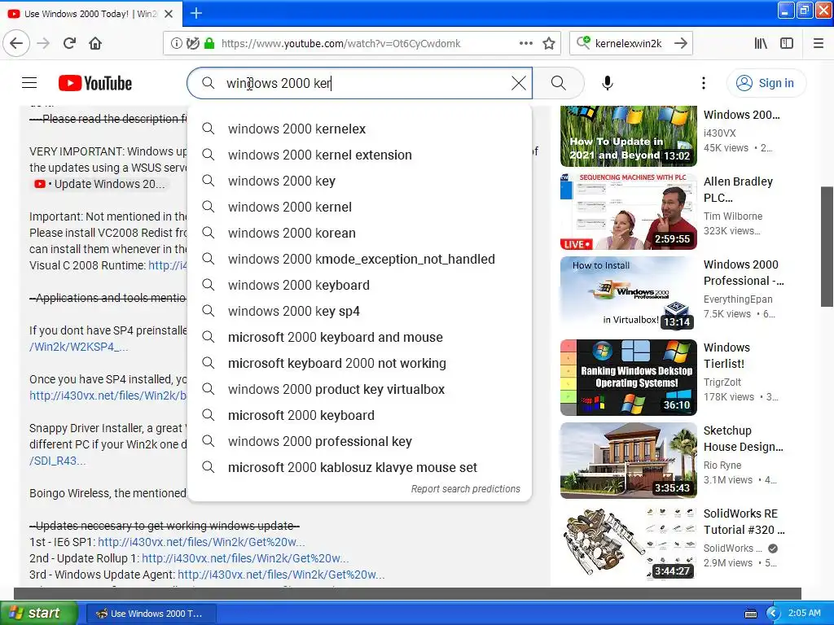Click YouTube search magnifier button
The width and height of the screenshot is (834, 625).
559,83
